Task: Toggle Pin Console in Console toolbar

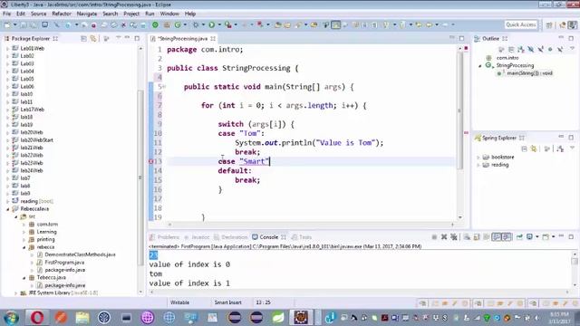Action: [519, 237]
